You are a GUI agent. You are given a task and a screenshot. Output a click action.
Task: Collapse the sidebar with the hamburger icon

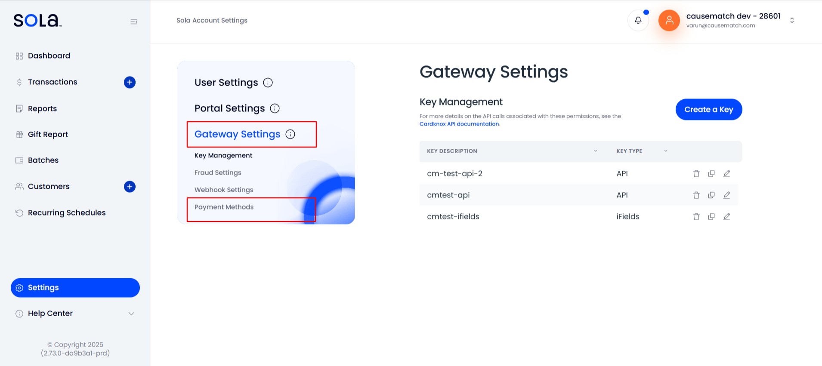point(134,22)
